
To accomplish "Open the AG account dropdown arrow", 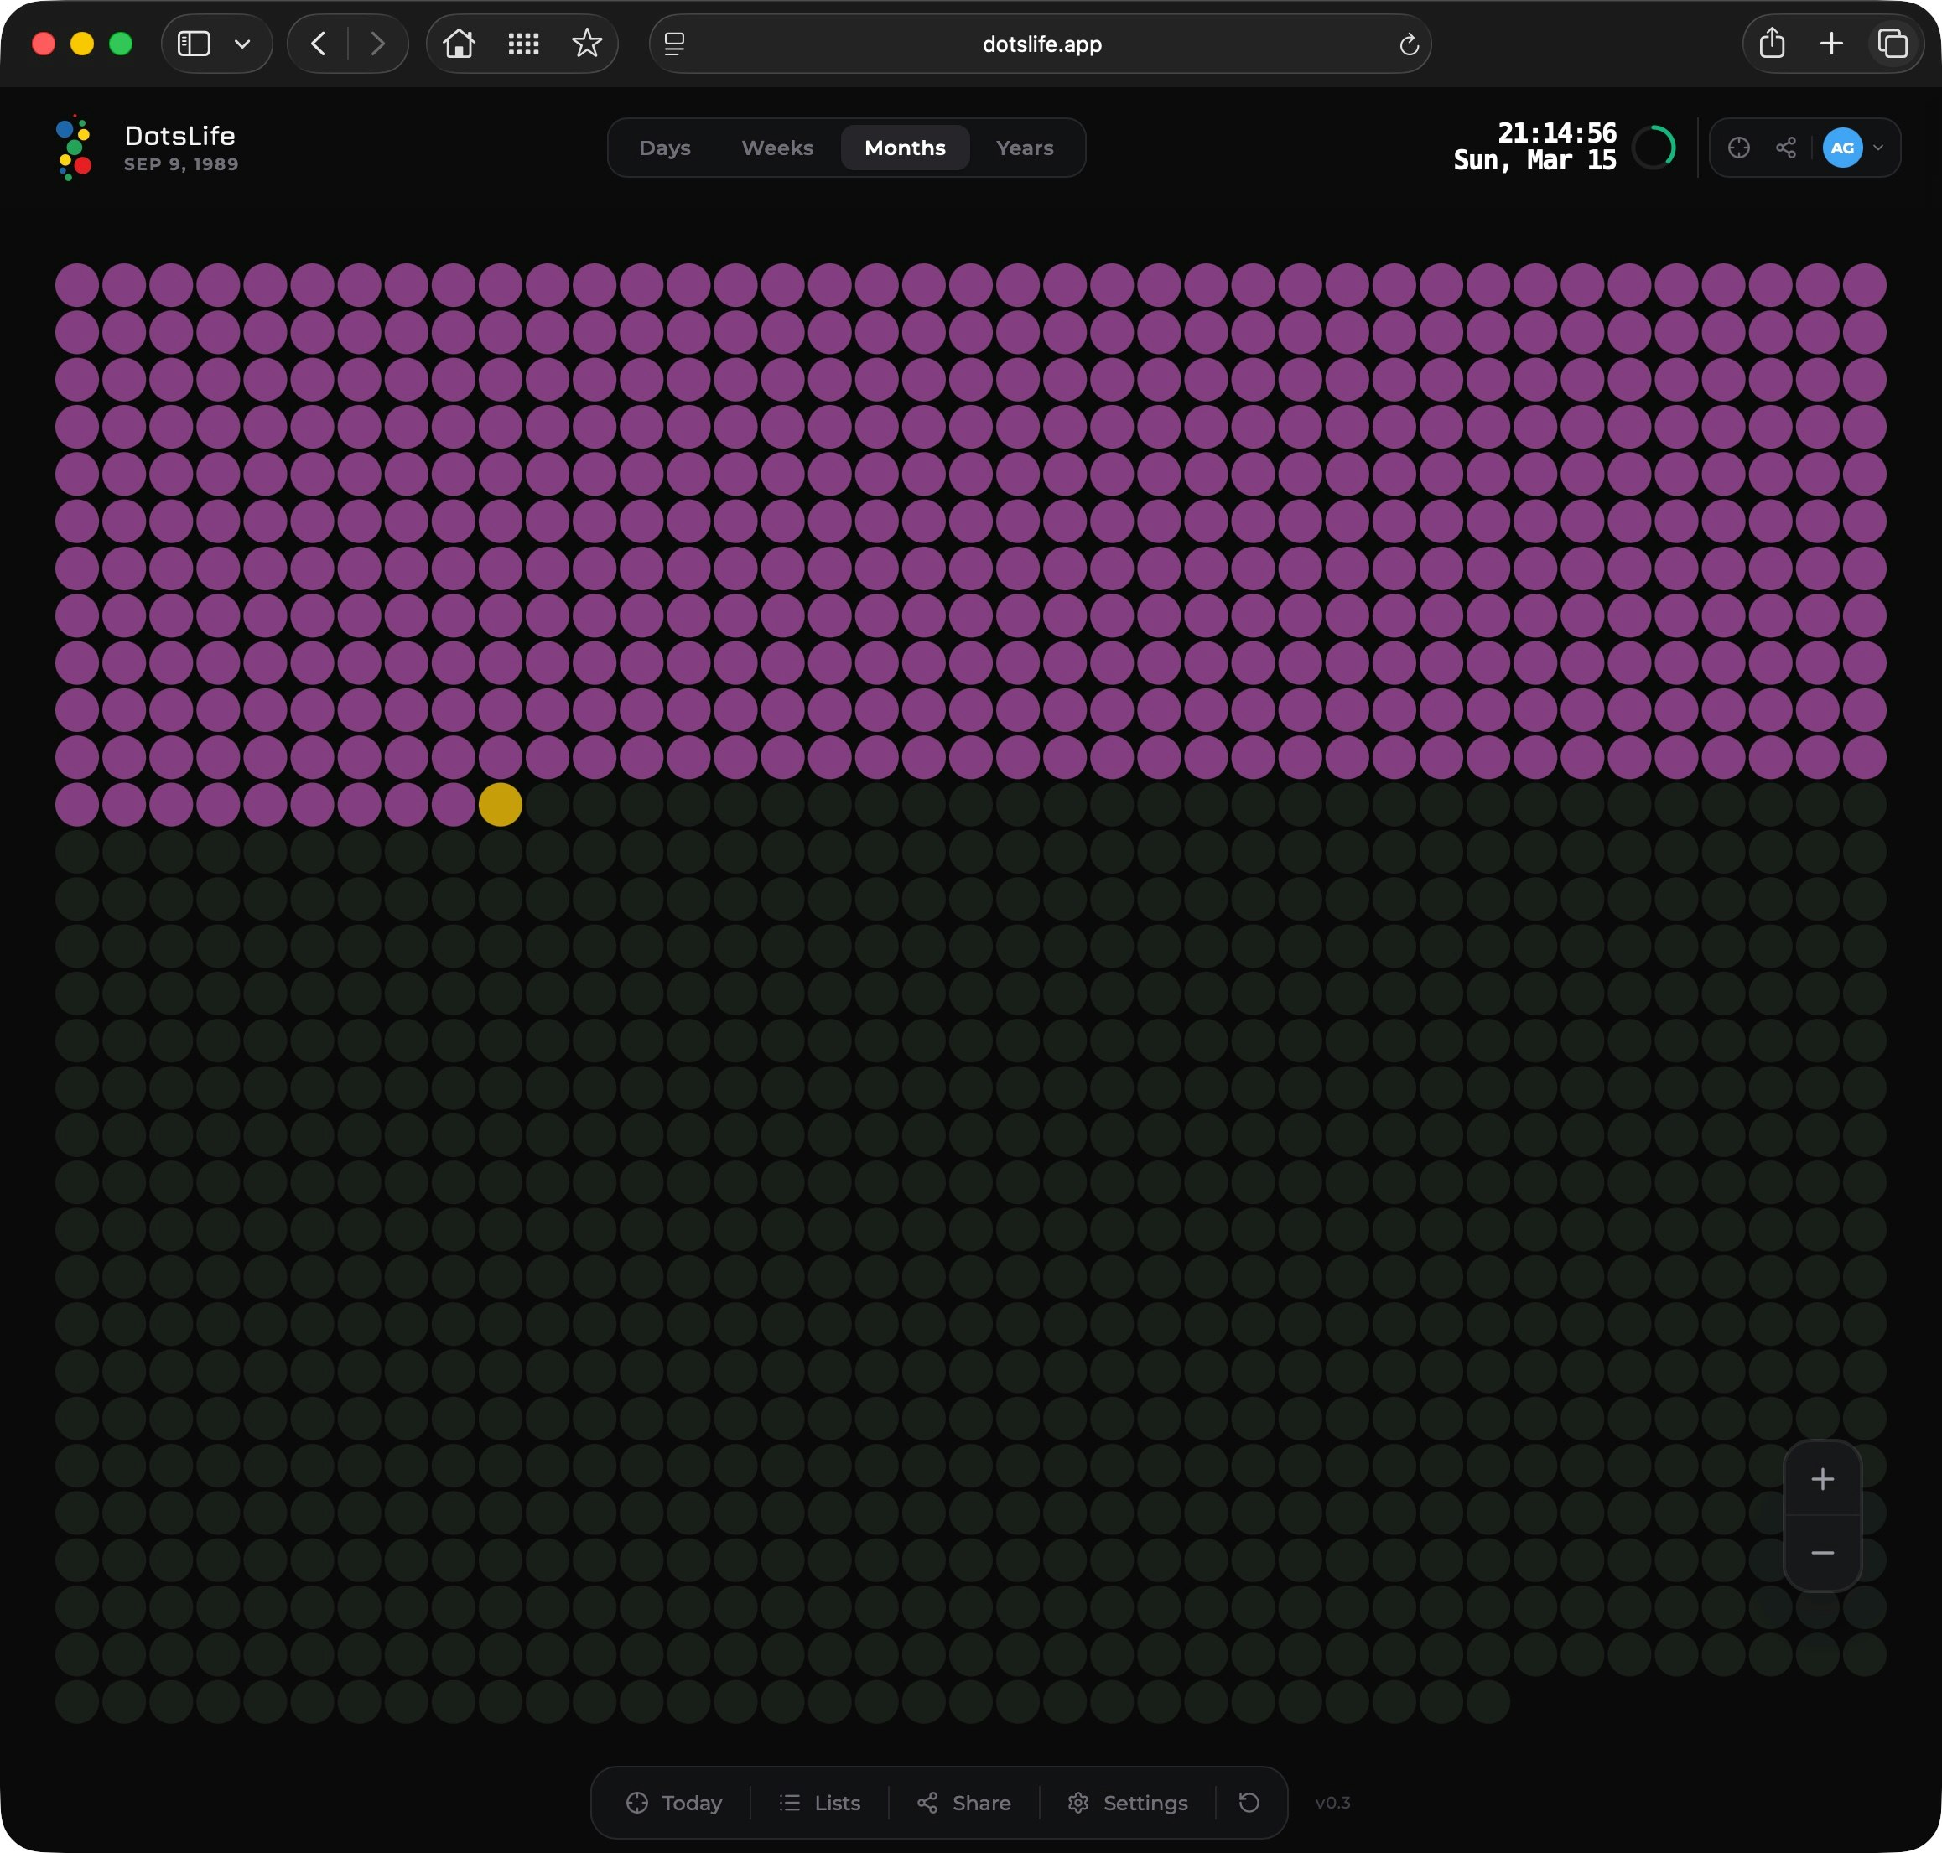I will pyautogui.click(x=1877, y=148).
